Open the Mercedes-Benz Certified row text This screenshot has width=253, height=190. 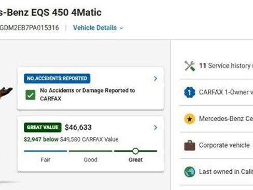pyautogui.click(x=226, y=119)
